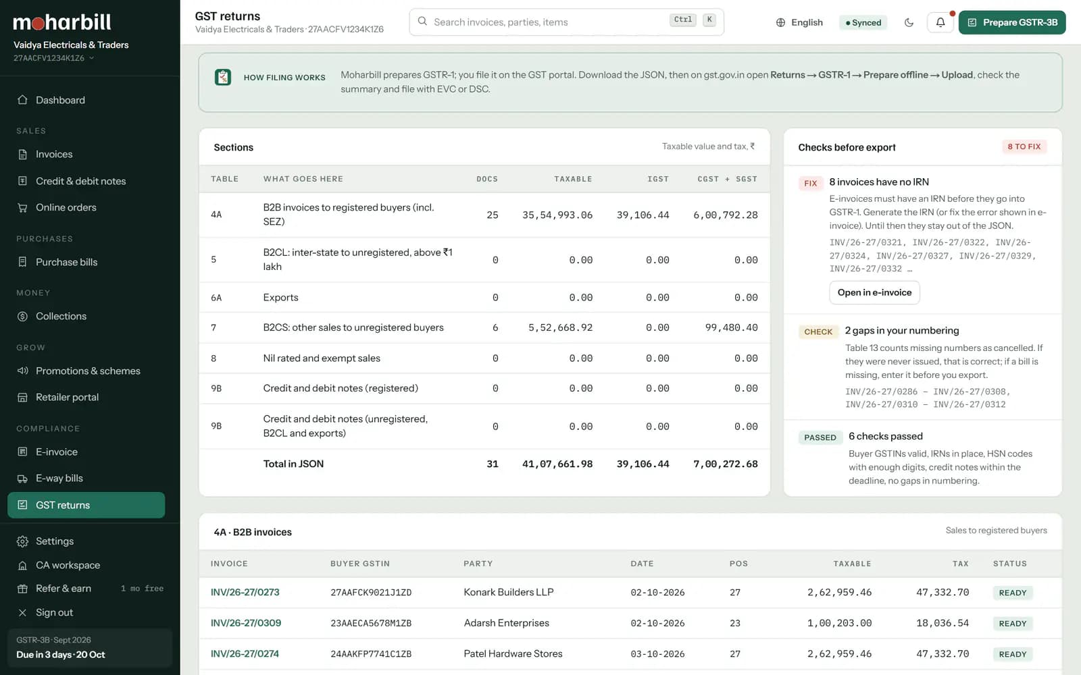Click the Prepare GSTR-3B button
This screenshot has width=1081, height=675.
1012,22
